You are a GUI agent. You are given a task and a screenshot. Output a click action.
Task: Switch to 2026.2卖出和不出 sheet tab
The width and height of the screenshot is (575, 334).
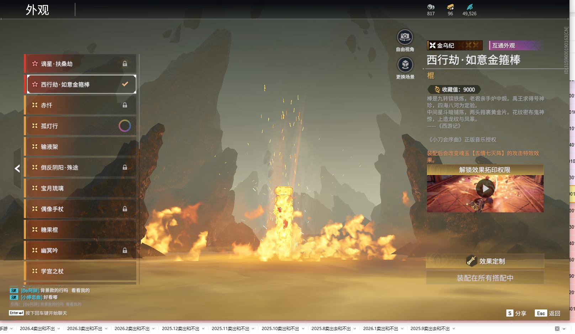point(132,329)
